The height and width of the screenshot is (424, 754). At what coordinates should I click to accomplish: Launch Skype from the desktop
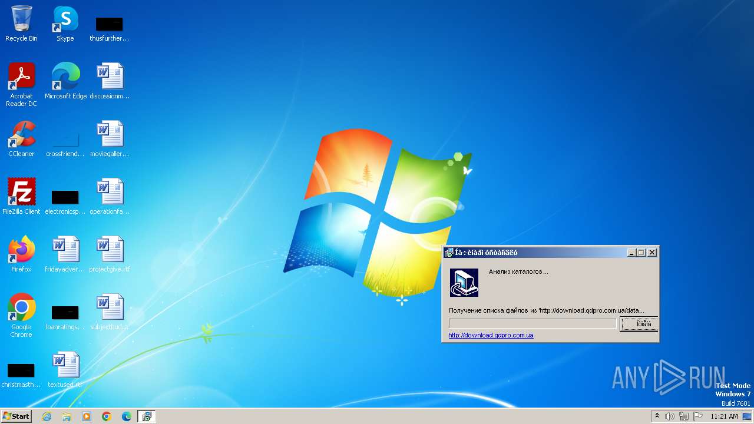point(65,24)
